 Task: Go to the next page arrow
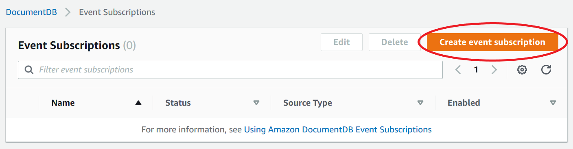click(x=494, y=70)
